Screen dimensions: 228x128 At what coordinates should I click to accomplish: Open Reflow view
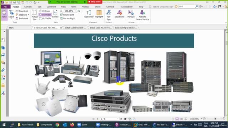(55, 14)
